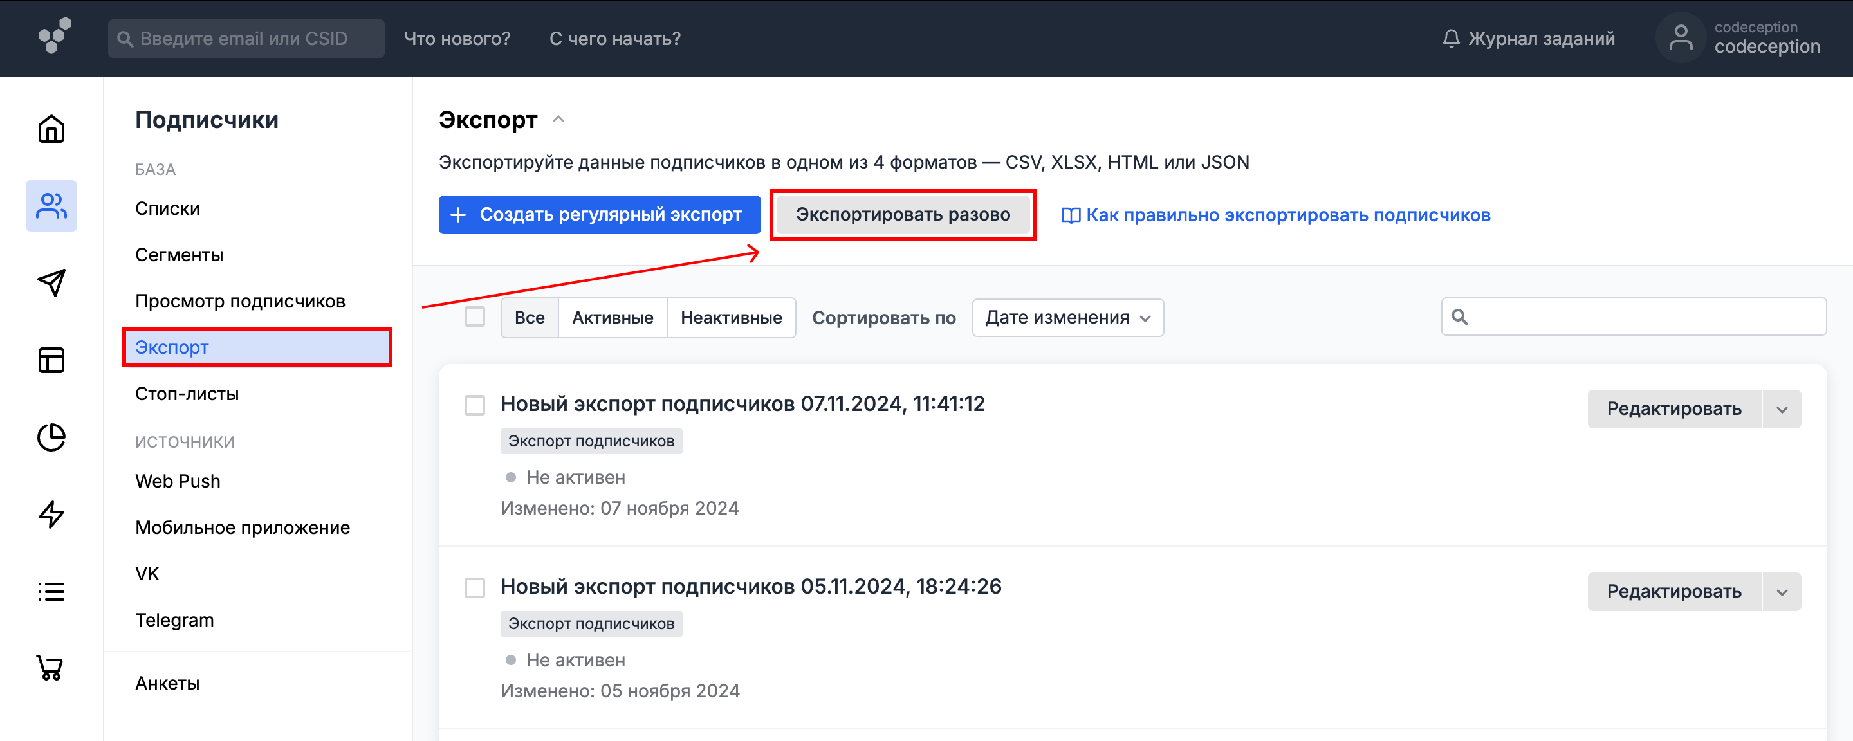The image size is (1853, 741).
Task: Open the list icon in sidebar
Action: (51, 591)
